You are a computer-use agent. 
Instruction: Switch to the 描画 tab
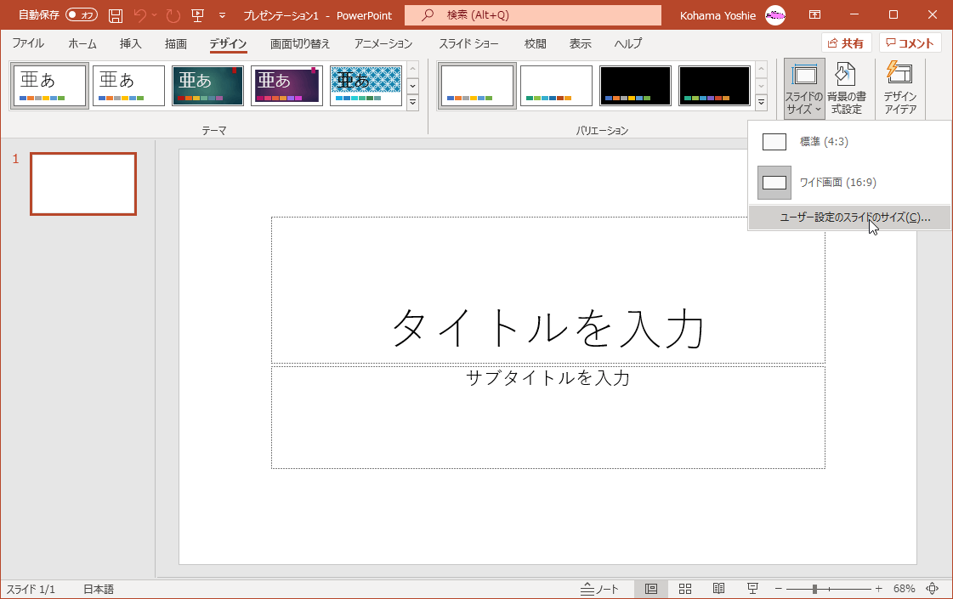click(x=176, y=43)
